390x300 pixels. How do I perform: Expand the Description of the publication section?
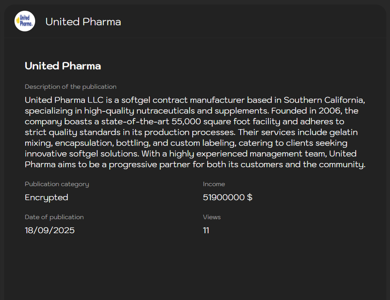pos(70,87)
